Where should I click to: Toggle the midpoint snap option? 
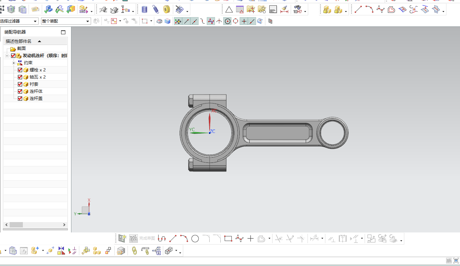click(195, 21)
